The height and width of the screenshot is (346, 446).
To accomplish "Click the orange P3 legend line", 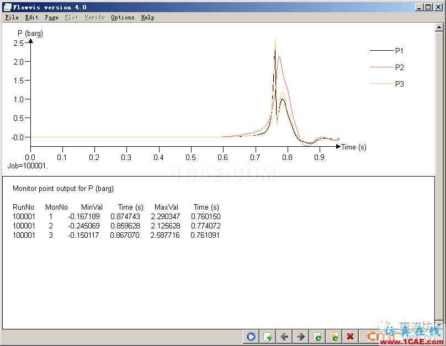I will 381,83.
